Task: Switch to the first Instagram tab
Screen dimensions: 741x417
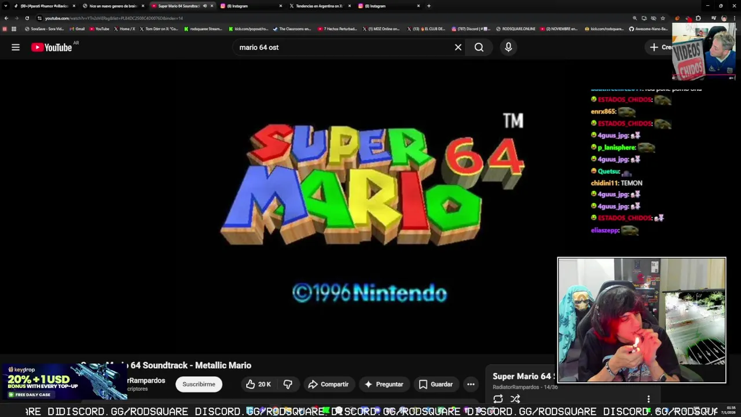Action: [x=250, y=6]
